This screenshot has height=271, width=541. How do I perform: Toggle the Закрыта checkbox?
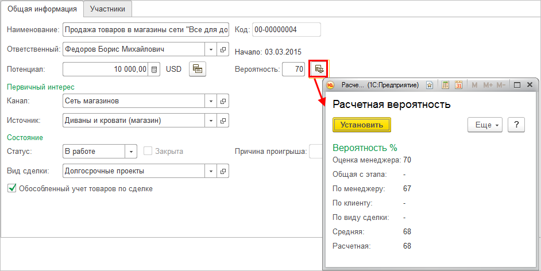148,152
